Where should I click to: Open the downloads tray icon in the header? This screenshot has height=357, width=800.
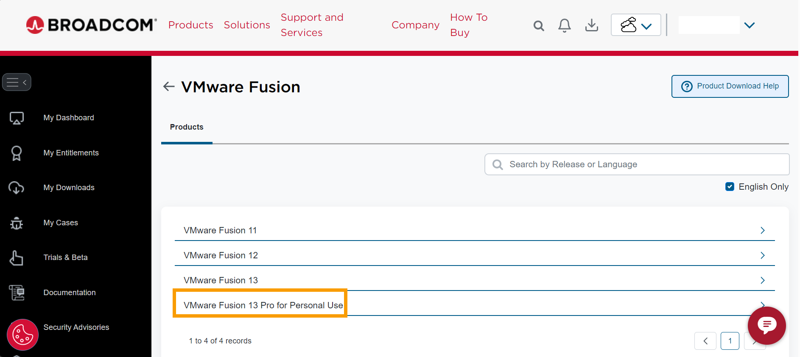click(x=591, y=25)
